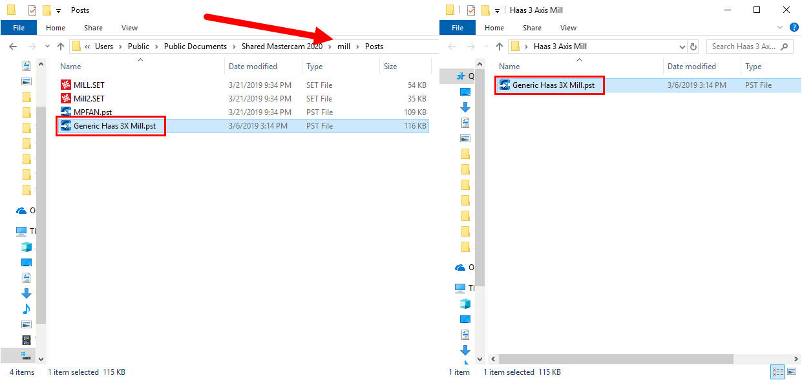
Task: Sort by Date modified in Haas window
Action: pyautogui.click(x=702, y=67)
